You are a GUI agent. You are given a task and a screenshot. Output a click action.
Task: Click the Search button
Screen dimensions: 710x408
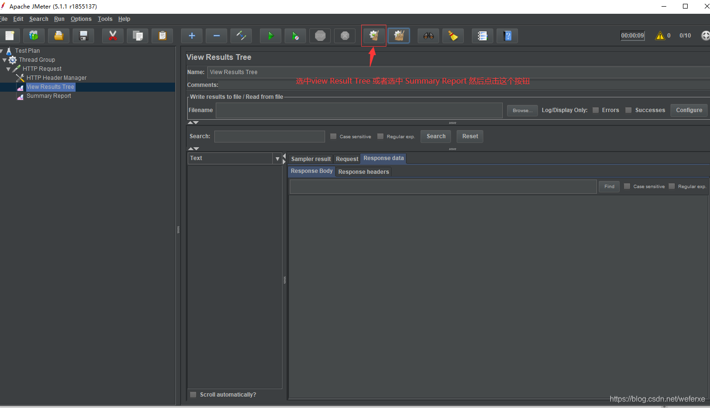click(x=436, y=136)
